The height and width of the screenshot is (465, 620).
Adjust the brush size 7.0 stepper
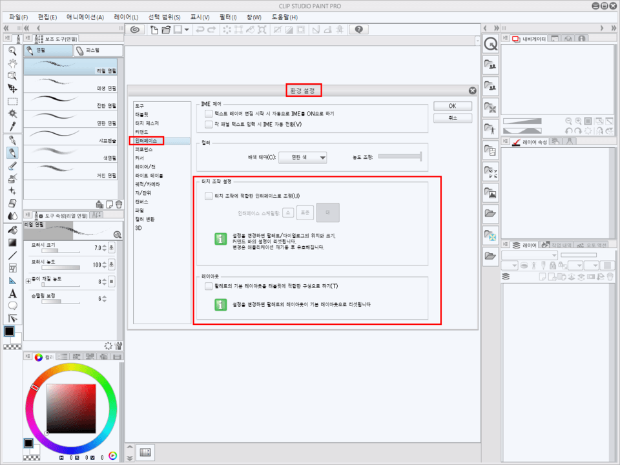pos(105,248)
